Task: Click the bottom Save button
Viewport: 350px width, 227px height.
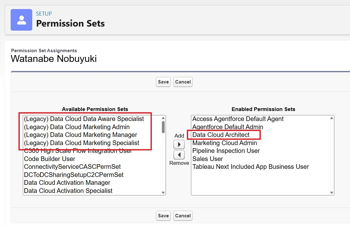Action: [x=163, y=216]
